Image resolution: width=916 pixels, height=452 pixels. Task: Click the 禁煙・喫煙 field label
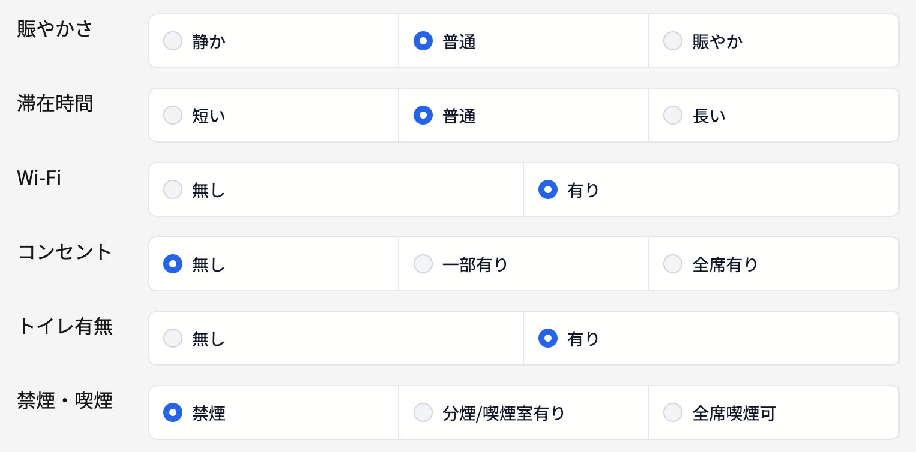65,400
